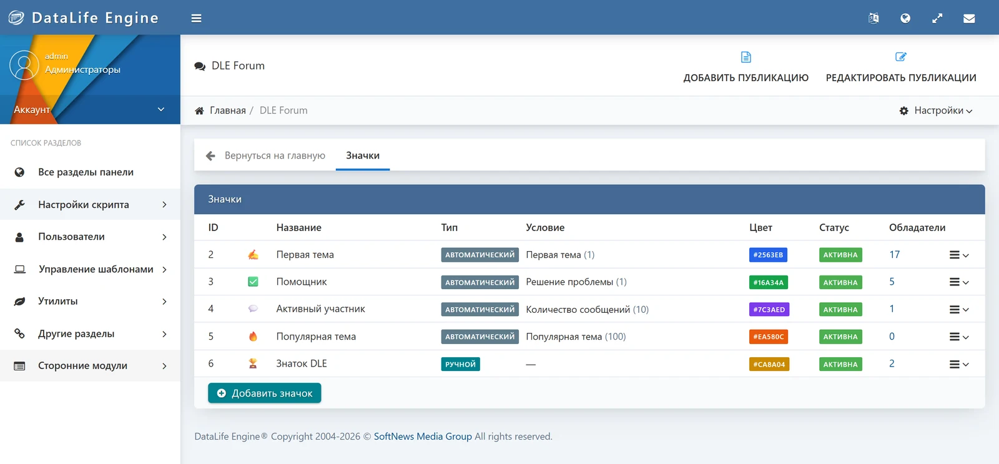Image resolution: width=999 pixels, height=464 pixels.
Task: Click the РУЧНОЙ type badge for Знаток DLE
Action: [460, 364]
